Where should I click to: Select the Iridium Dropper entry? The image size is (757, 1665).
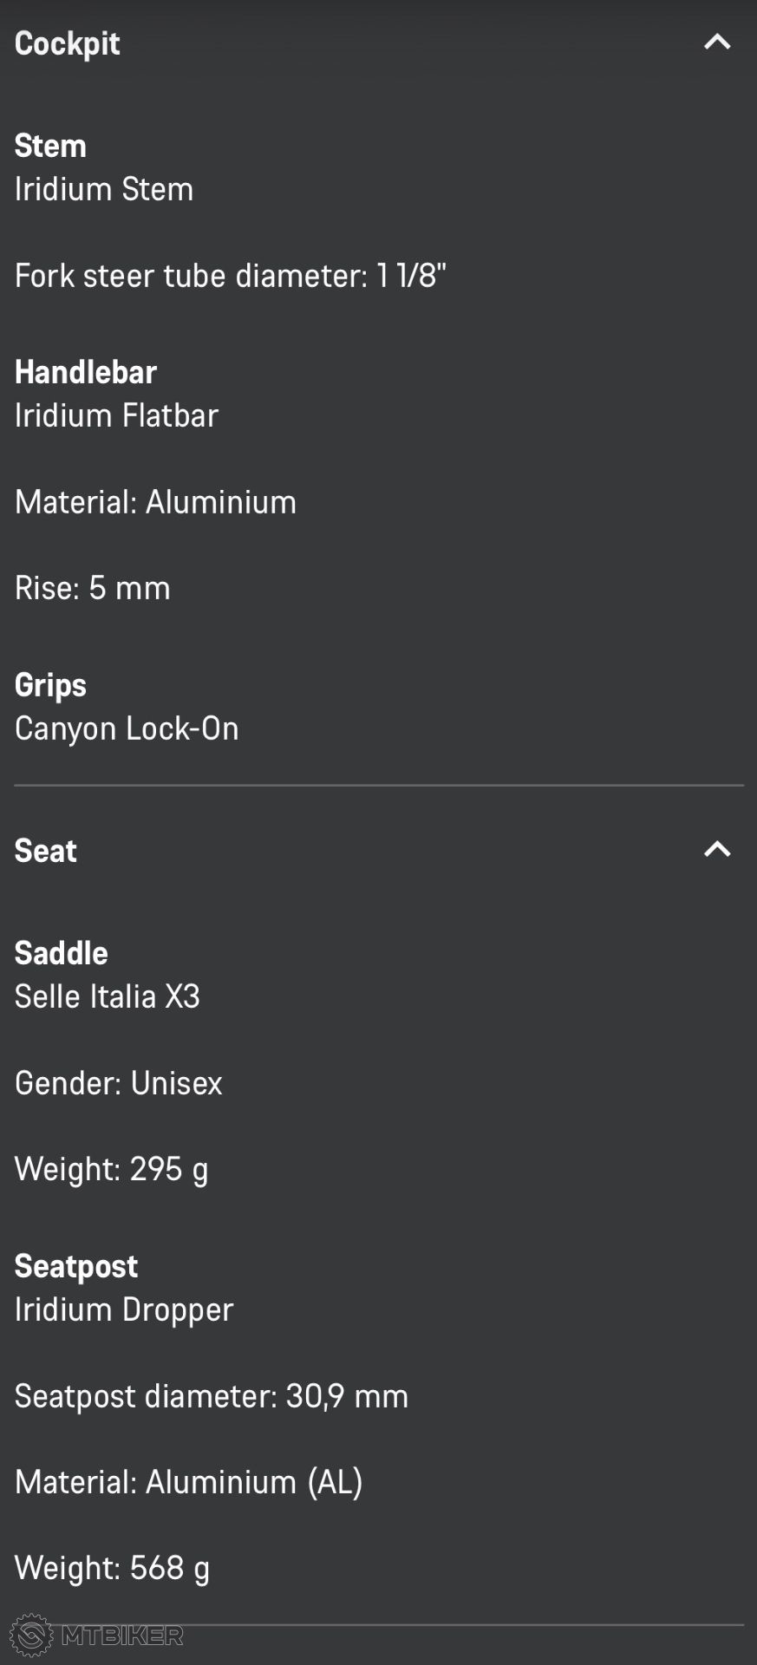[x=124, y=1309]
